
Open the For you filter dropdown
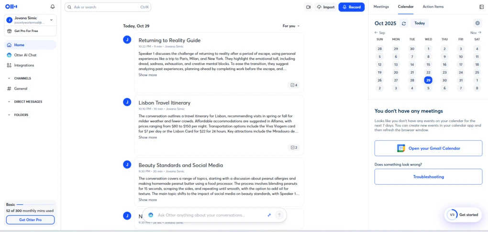pos(291,26)
